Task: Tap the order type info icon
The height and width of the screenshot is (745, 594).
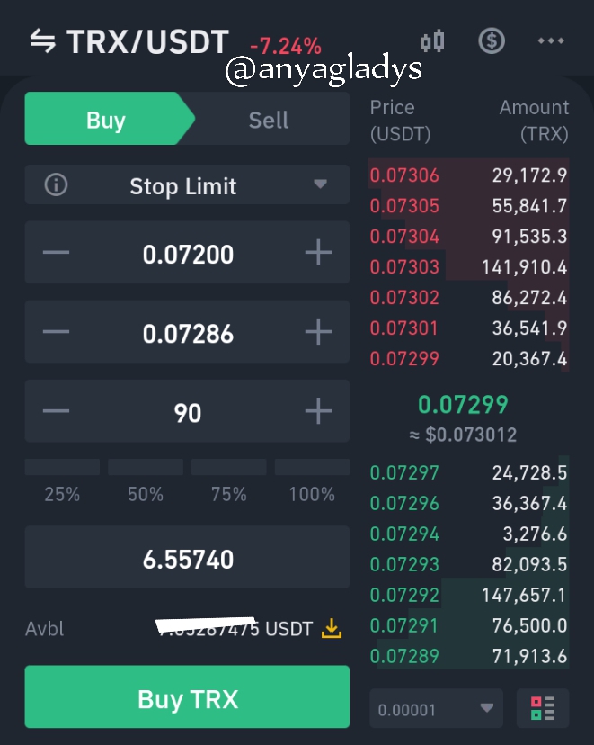Action: pos(56,184)
